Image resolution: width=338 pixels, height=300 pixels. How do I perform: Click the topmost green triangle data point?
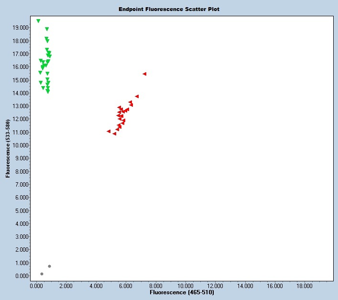pyautogui.click(x=38, y=21)
